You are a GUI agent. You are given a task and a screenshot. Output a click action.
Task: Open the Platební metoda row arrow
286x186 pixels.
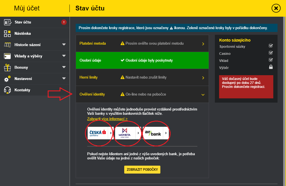point(203,44)
